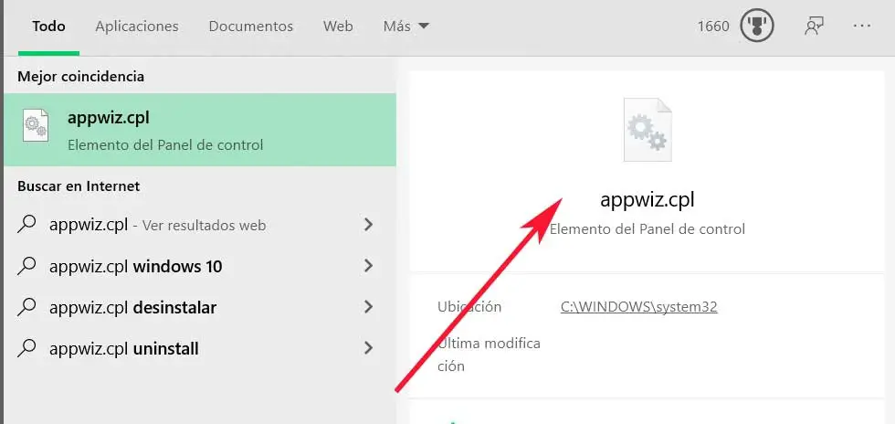Select 'appwiz.cpl windows 10' suggestion
This screenshot has width=895, height=424.
coord(200,266)
